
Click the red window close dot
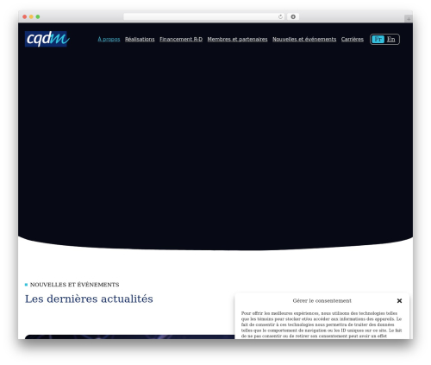click(25, 17)
